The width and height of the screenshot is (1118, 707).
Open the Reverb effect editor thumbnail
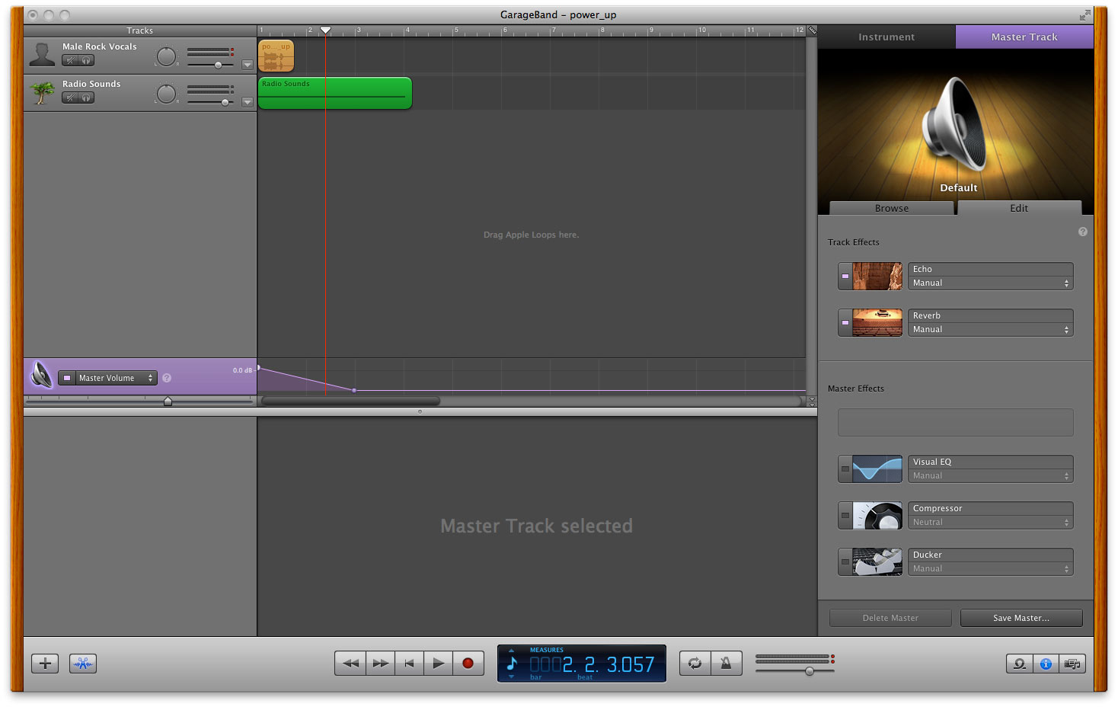click(877, 323)
